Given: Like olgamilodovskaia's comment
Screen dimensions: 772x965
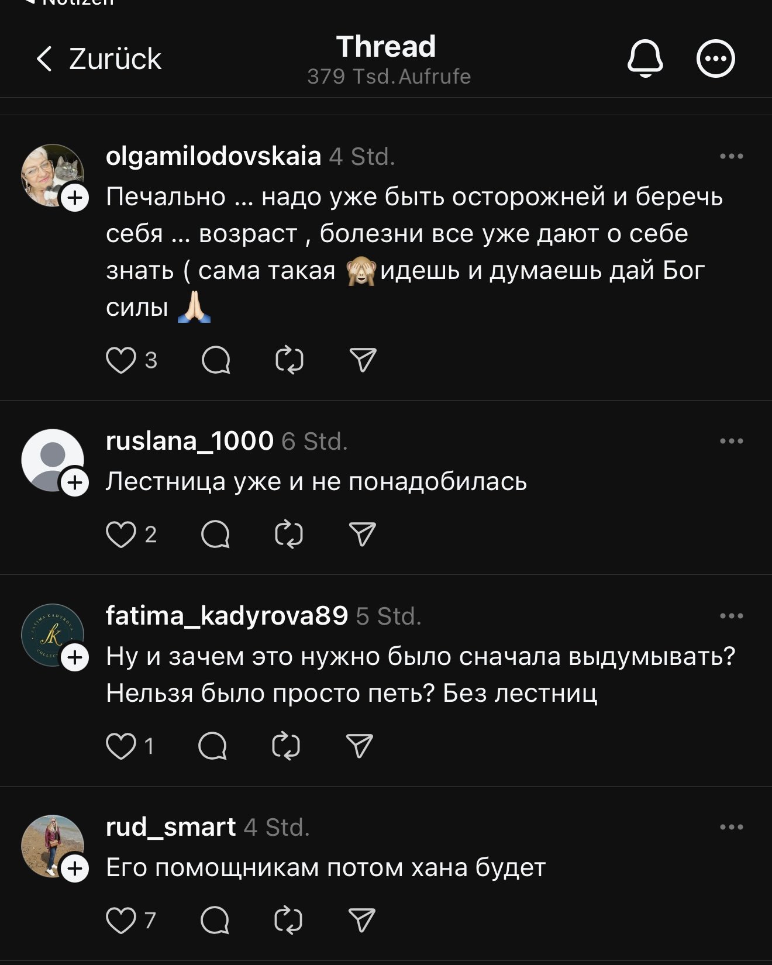Looking at the screenshot, I should 121,360.
